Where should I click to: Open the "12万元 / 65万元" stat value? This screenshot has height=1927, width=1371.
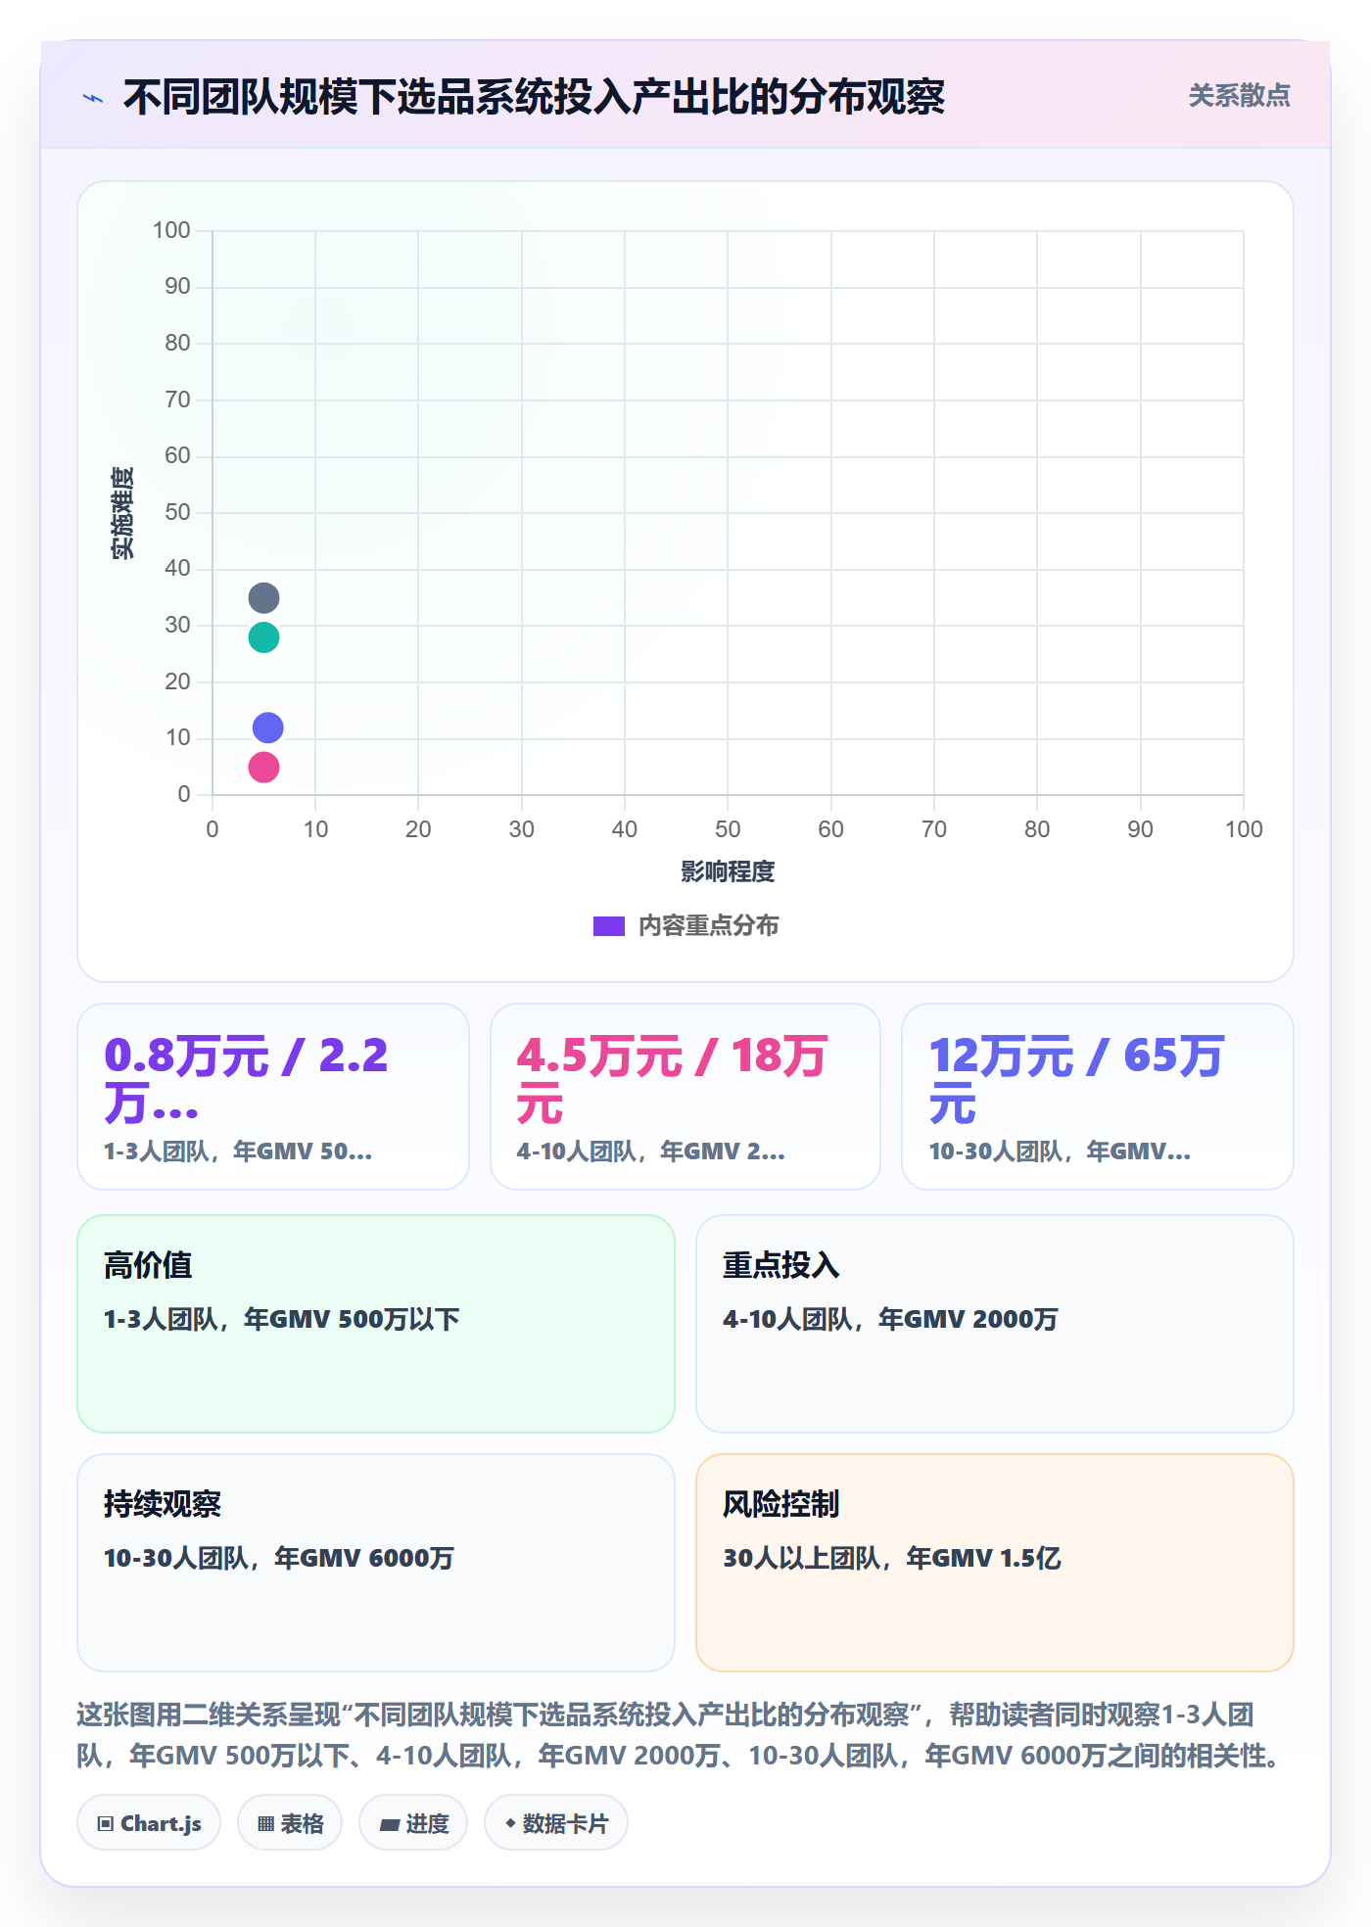pos(1076,1080)
